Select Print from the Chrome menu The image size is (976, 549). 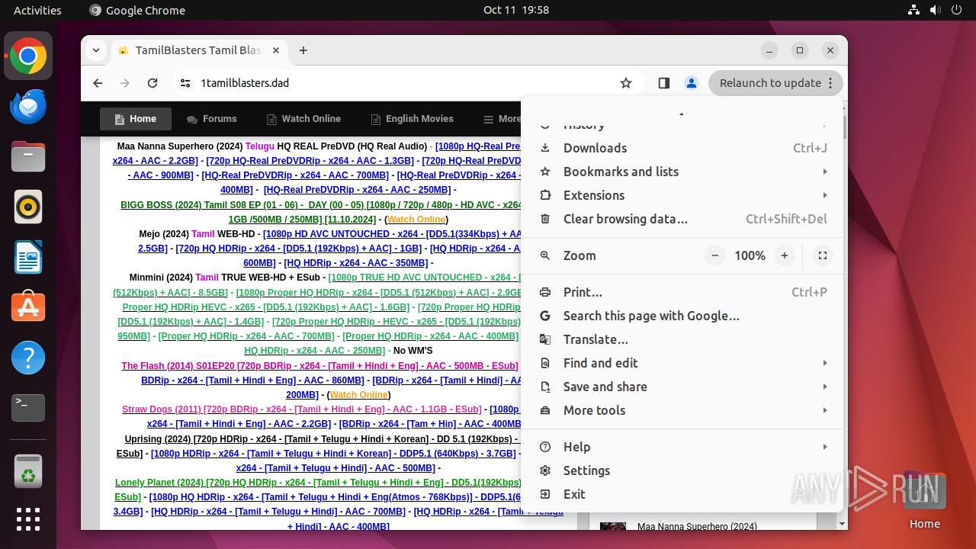click(683, 292)
